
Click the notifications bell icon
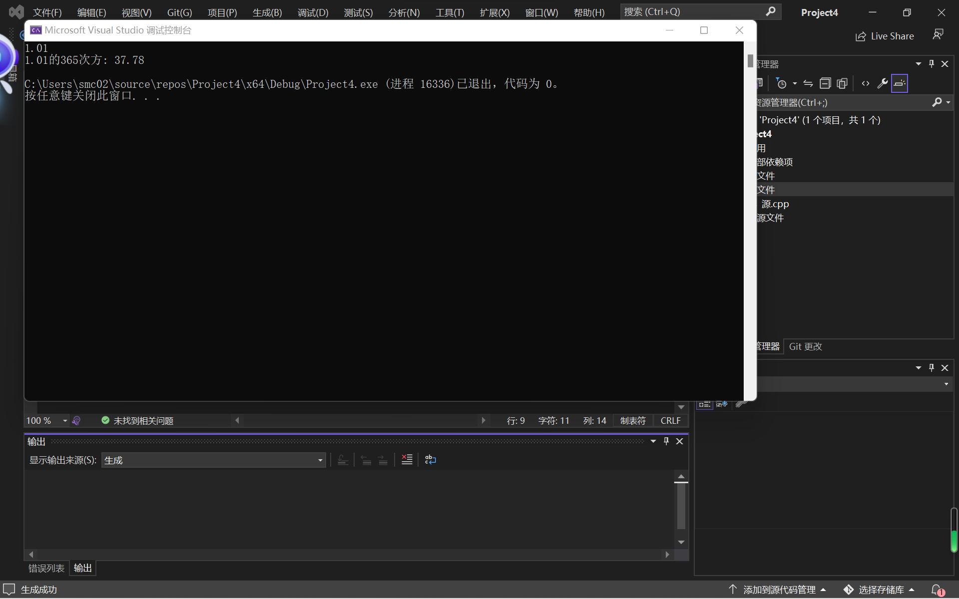point(937,590)
